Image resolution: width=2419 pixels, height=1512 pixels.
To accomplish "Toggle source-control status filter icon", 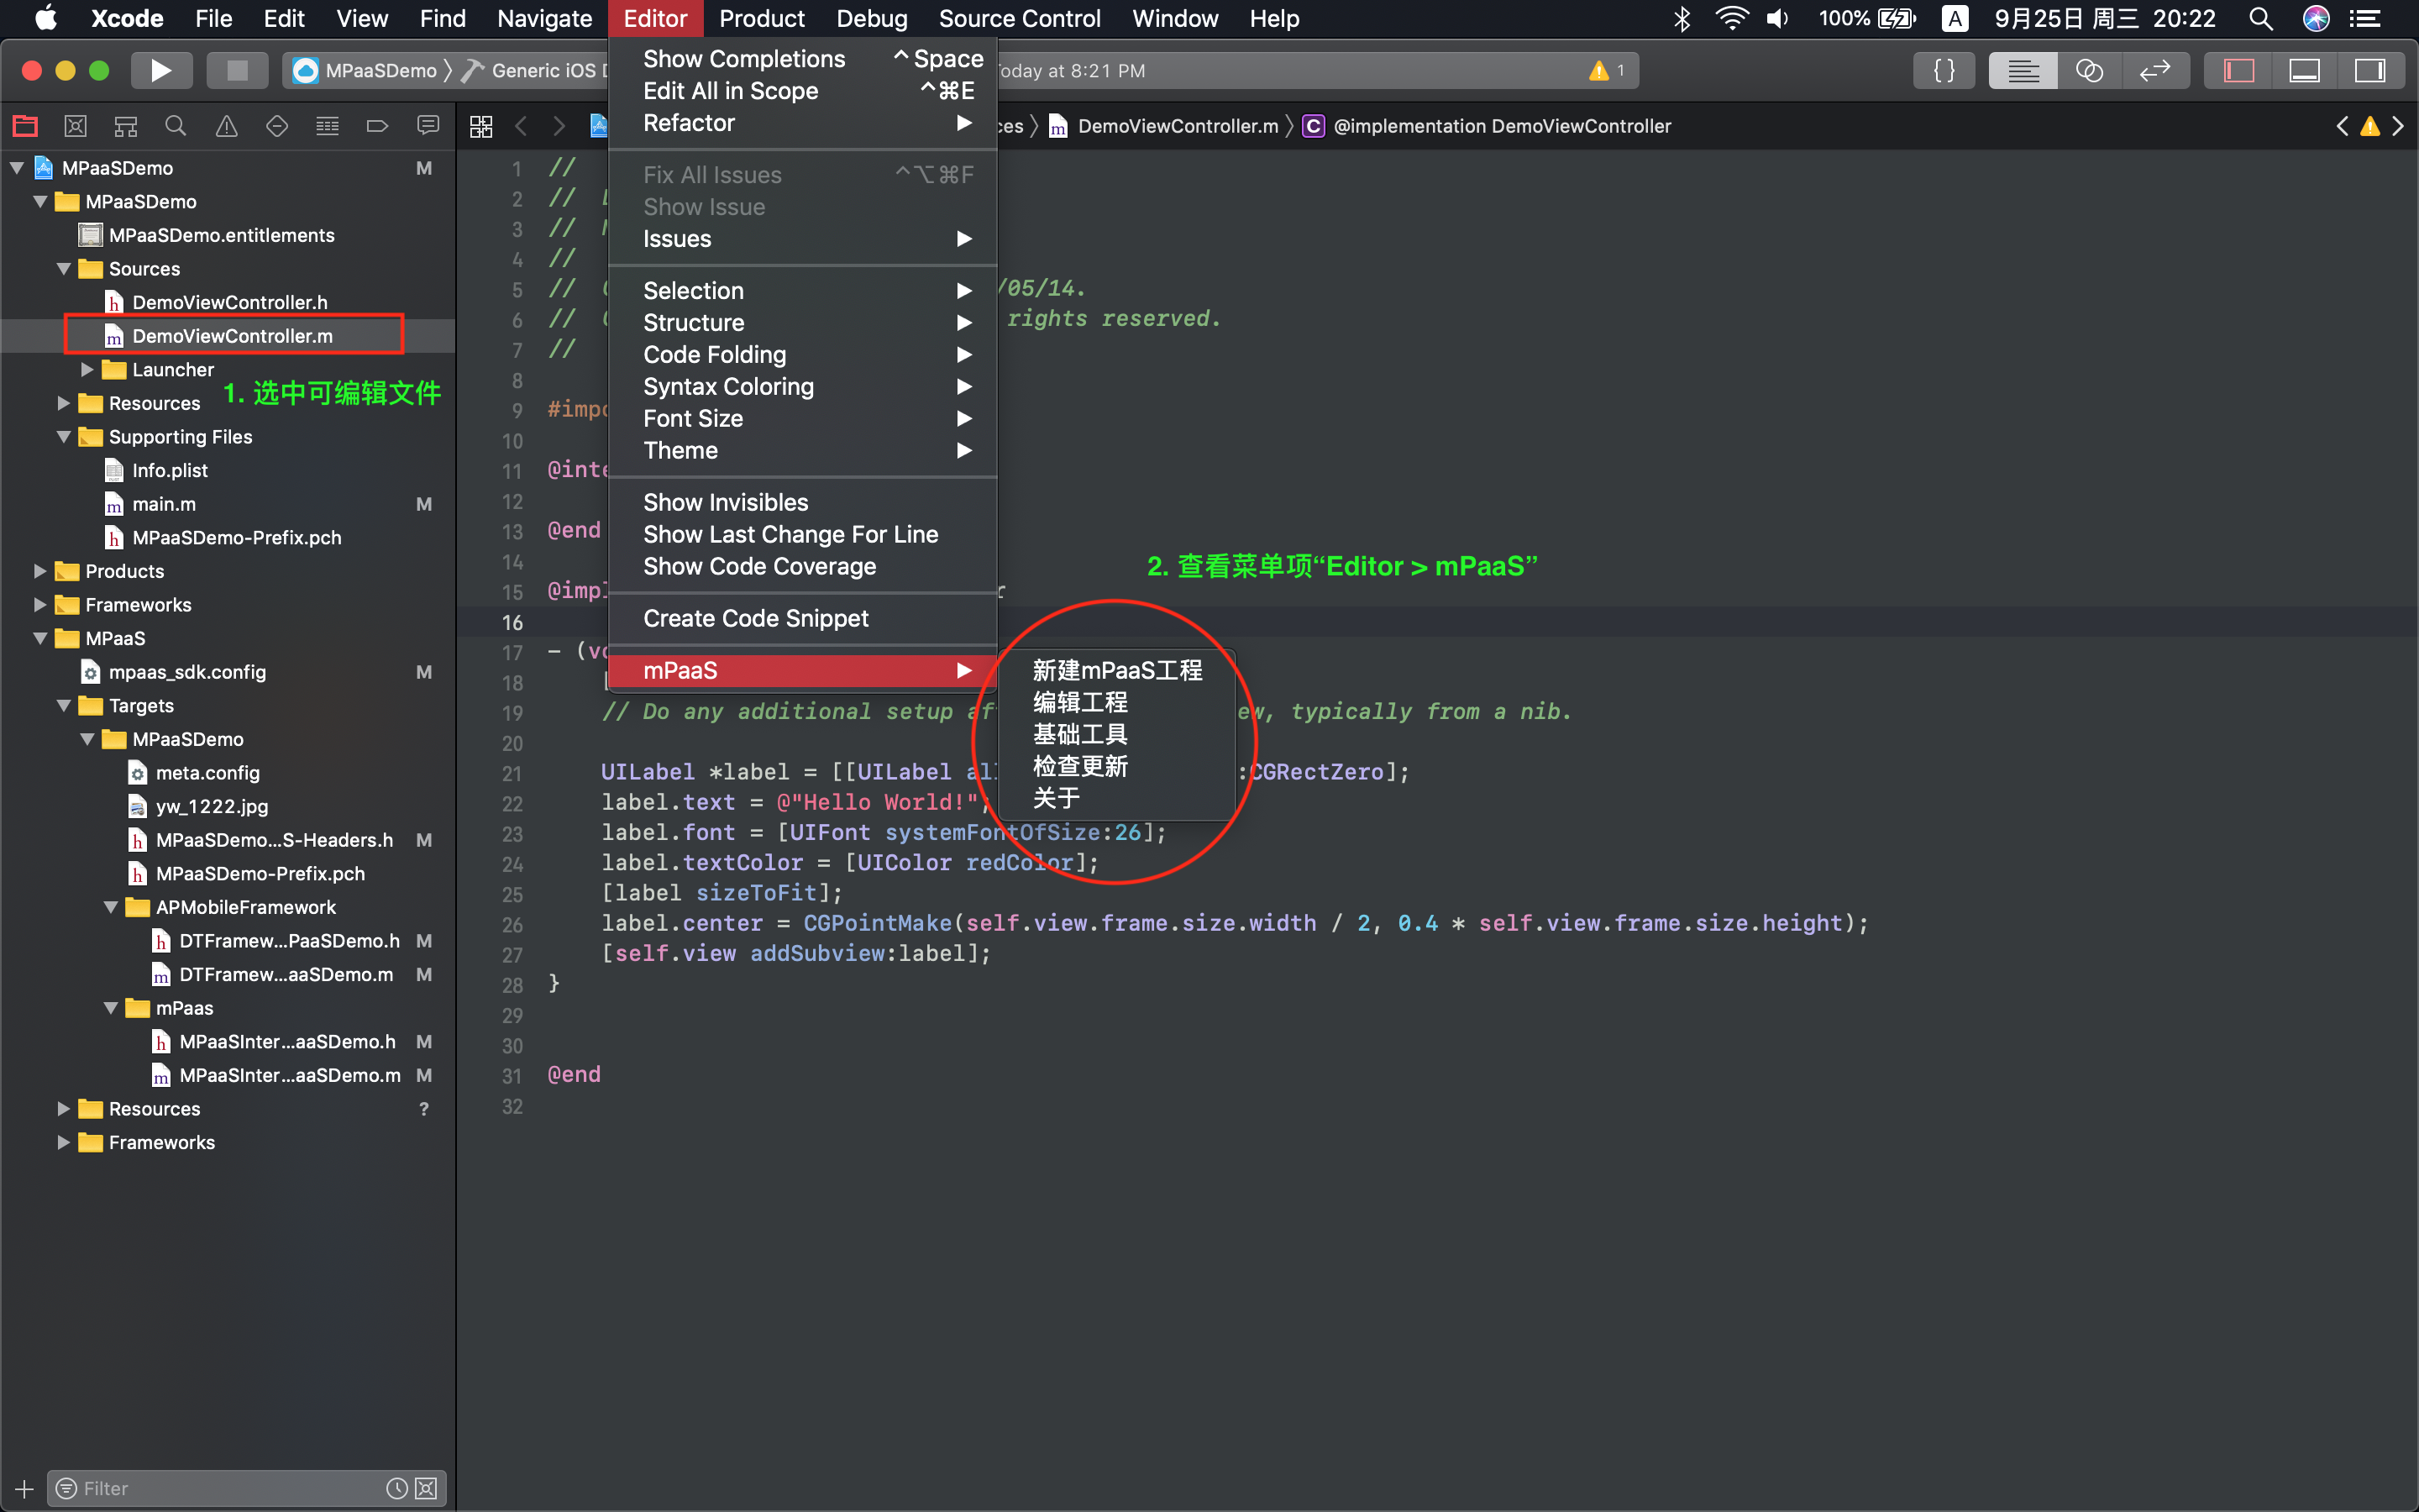I will pyautogui.click(x=426, y=1488).
